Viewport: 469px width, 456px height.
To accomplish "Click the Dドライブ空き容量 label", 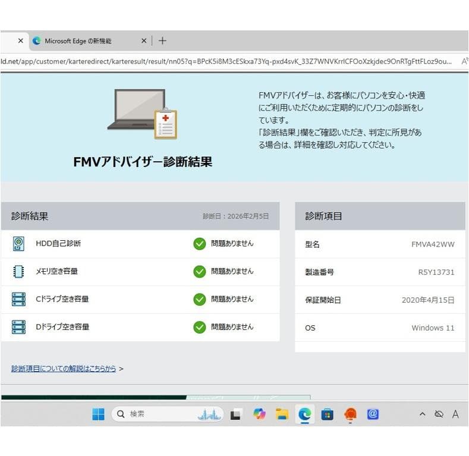I will pyautogui.click(x=62, y=327).
